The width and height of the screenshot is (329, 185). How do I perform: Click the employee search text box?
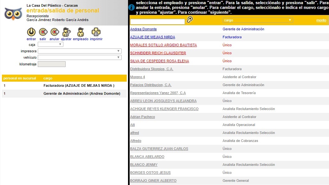click(157, 21)
